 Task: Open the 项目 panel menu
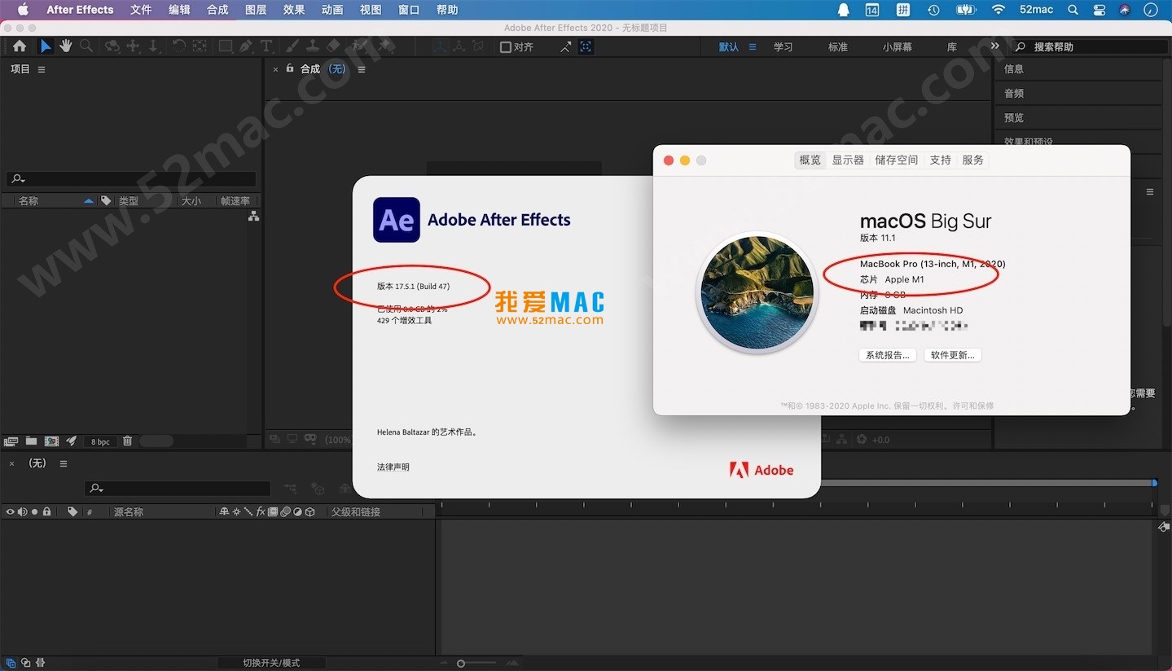pos(42,69)
